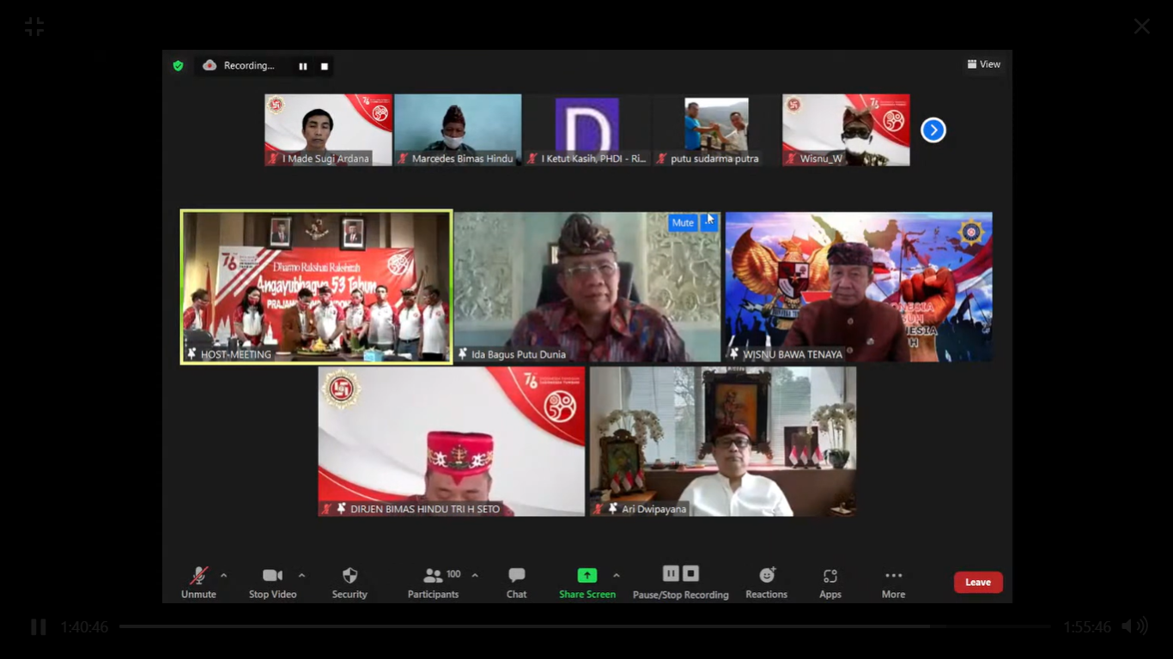Screen dimensions: 1173x659
Task: Open the Apps panel
Action: point(830,583)
